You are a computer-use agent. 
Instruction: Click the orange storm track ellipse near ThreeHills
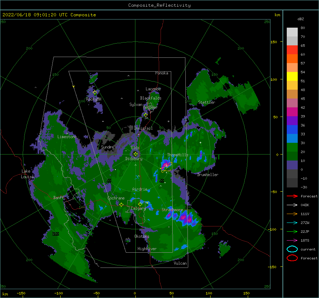click(167, 167)
